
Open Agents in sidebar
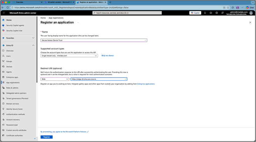pyautogui.click(x=9, y=72)
